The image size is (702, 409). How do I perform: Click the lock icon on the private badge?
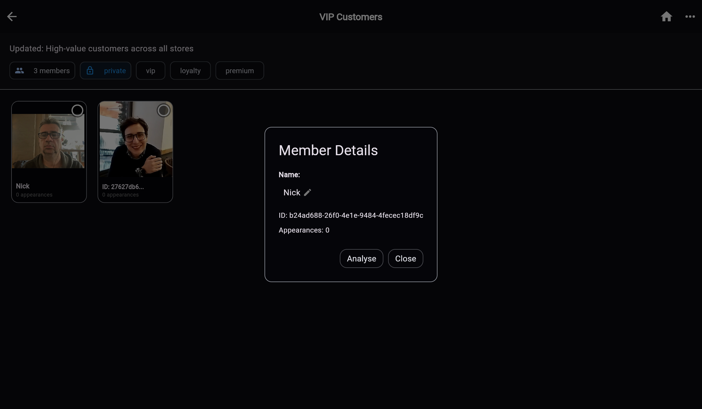point(90,71)
